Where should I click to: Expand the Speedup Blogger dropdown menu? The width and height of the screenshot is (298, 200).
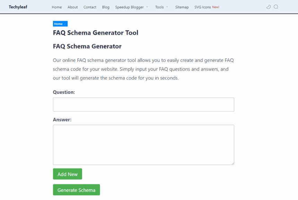(x=130, y=7)
